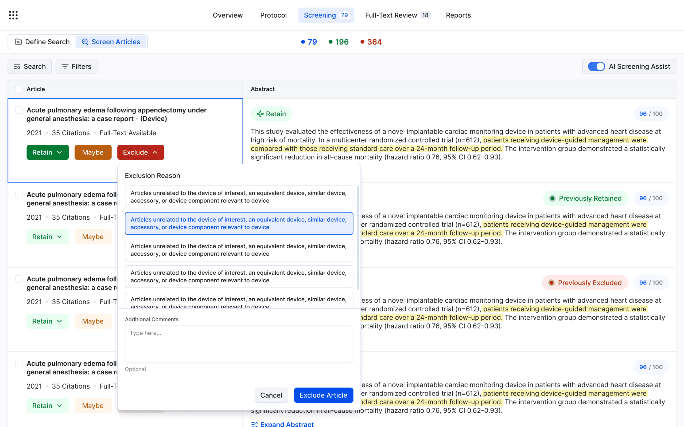Click the Define Search folder icon
This screenshot has width=684, height=427.
coord(18,42)
